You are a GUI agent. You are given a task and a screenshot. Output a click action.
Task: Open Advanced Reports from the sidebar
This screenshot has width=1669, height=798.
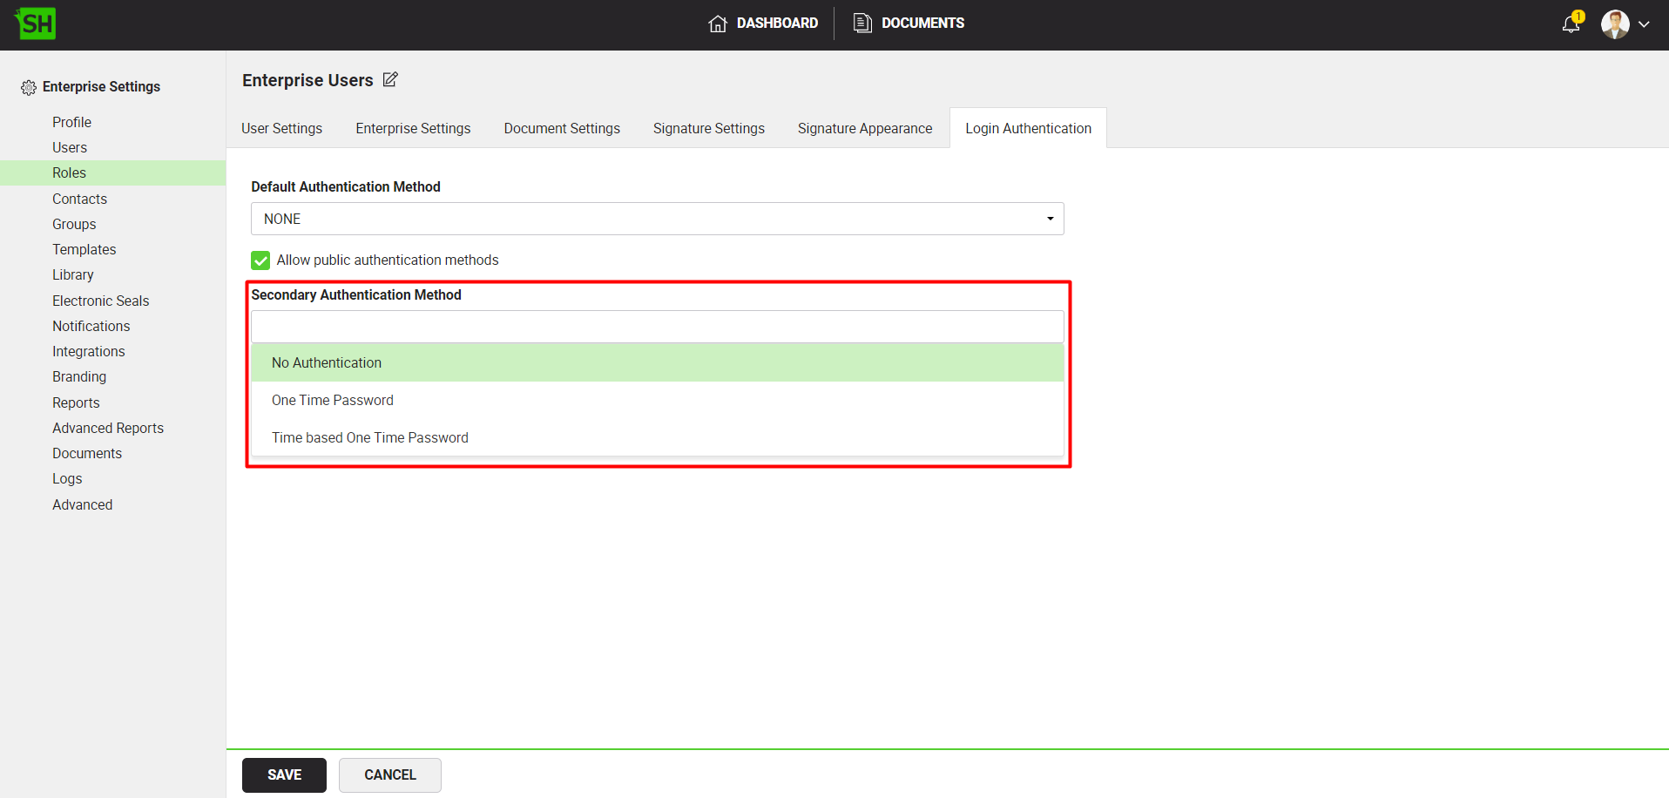pos(108,428)
